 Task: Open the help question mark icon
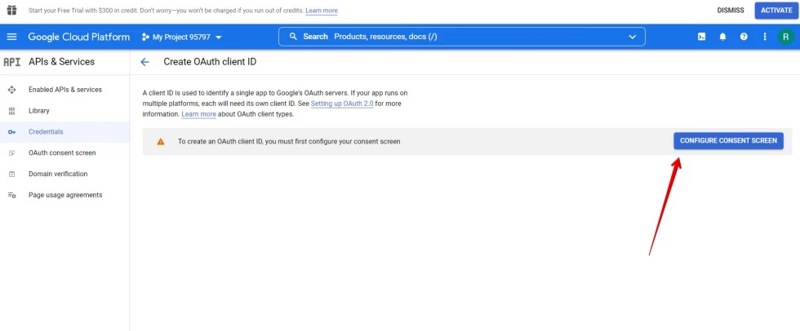[x=744, y=37]
